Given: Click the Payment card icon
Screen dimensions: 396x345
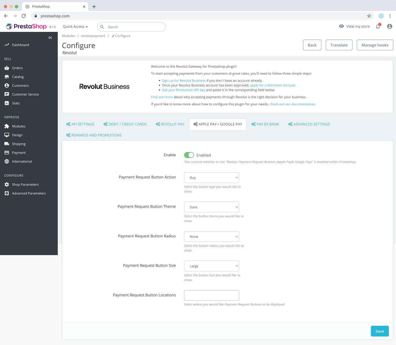Looking at the screenshot, I should tap(7, 153).
